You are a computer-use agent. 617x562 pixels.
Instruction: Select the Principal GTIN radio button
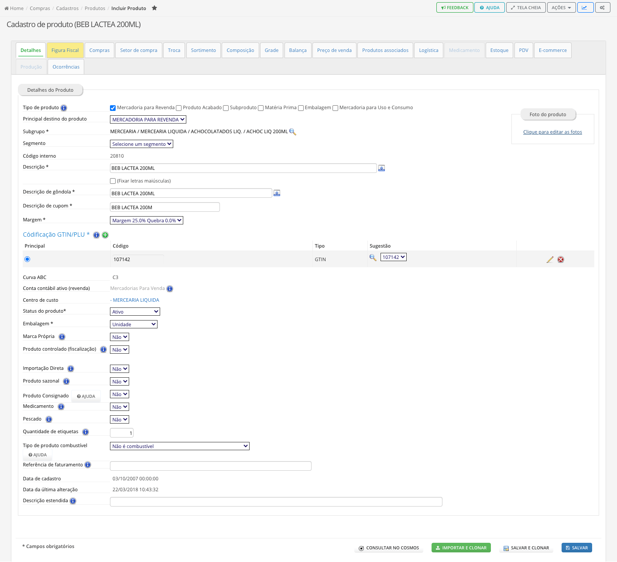tap(27, 259)
